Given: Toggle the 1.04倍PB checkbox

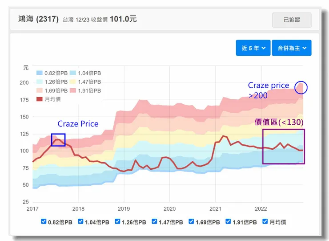Looking at the screenshot, I should pos(80,221).
